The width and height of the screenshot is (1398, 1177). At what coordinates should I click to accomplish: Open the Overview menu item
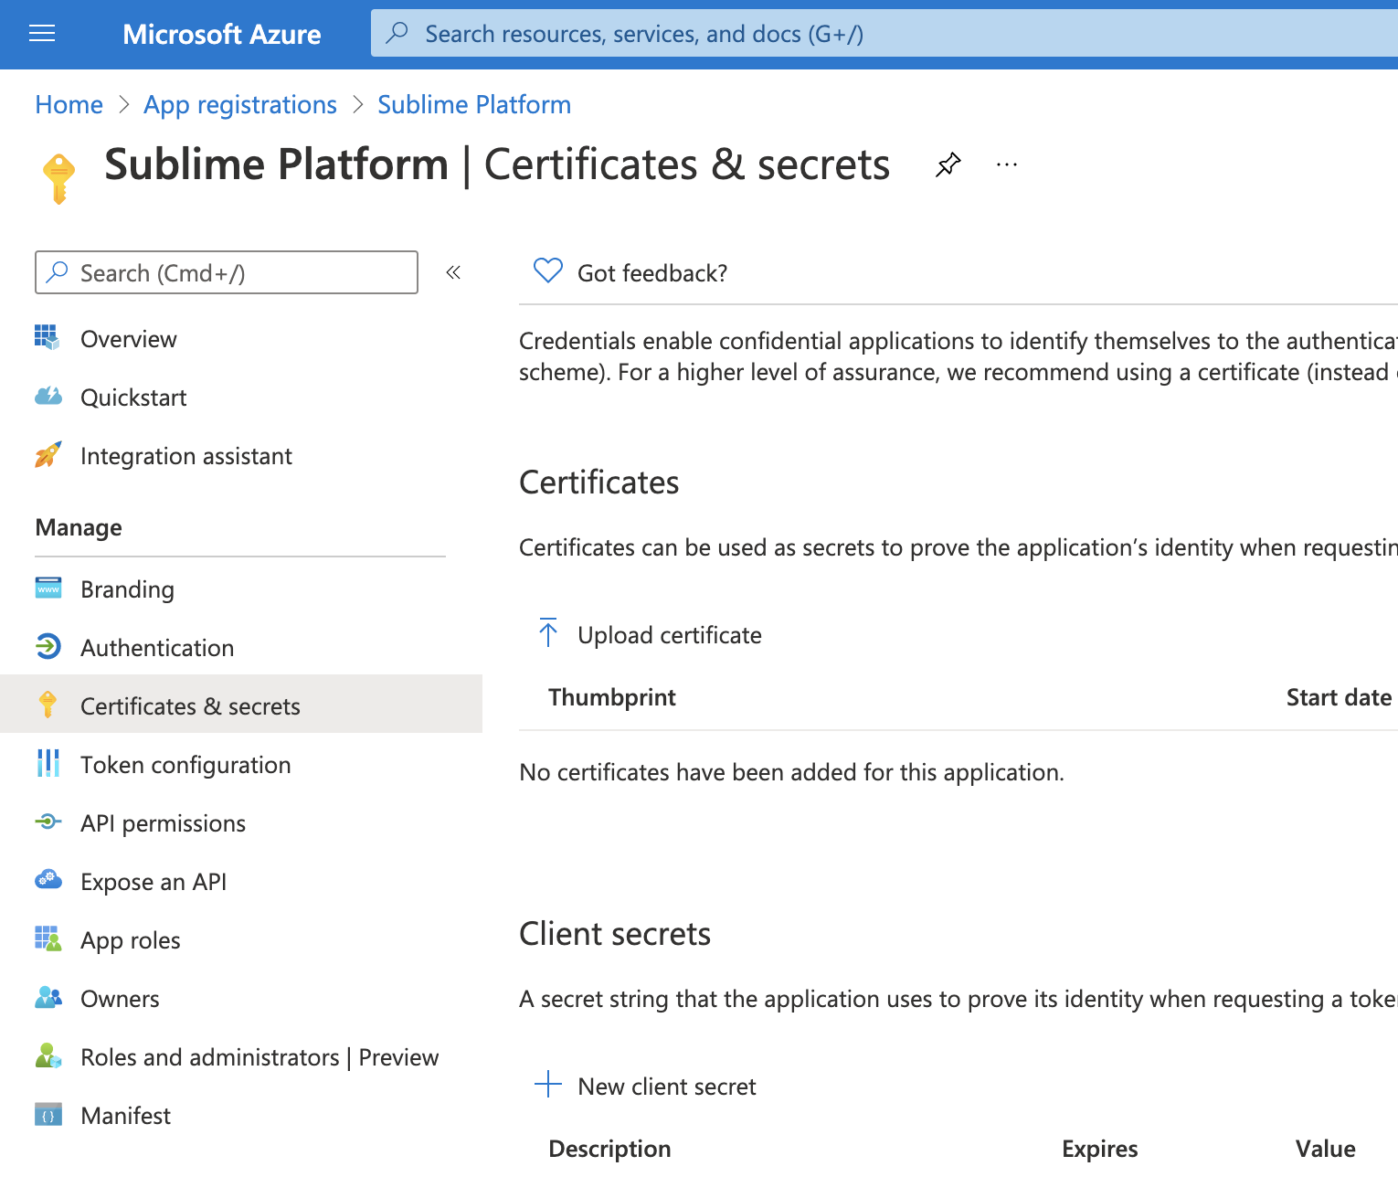[x=128, y=339]
